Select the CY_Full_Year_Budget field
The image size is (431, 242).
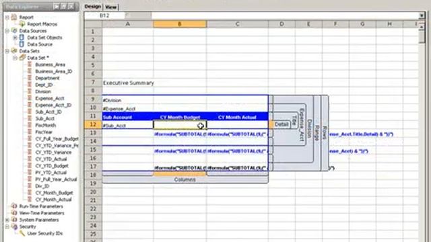(57, 139)
